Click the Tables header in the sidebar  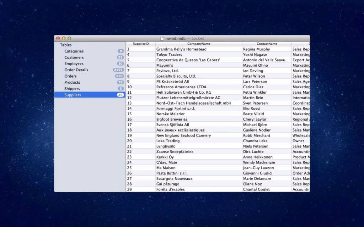click(x=66, y=45)
